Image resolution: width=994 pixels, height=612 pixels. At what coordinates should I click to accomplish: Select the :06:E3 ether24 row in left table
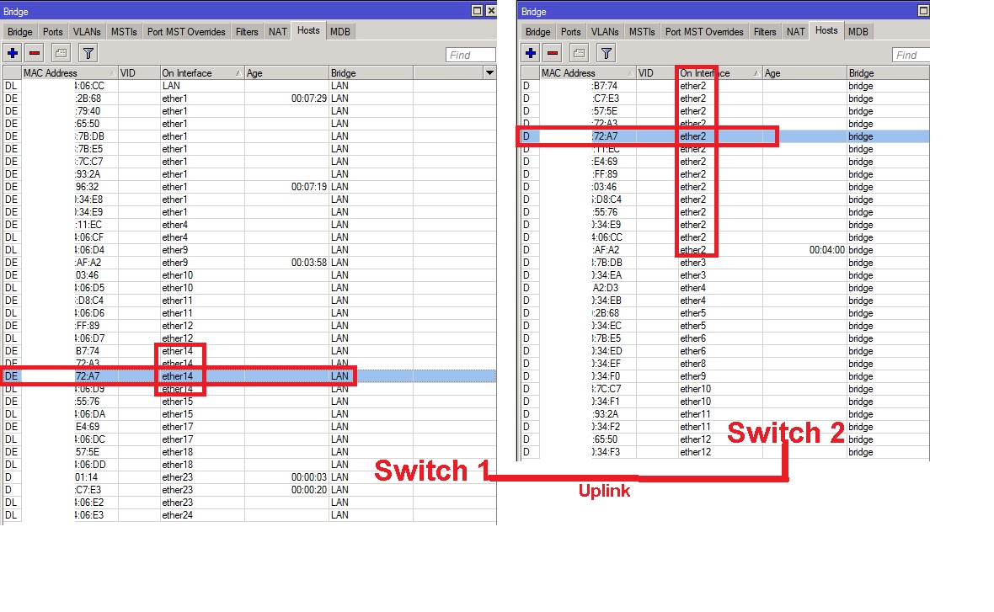[249, 515]
